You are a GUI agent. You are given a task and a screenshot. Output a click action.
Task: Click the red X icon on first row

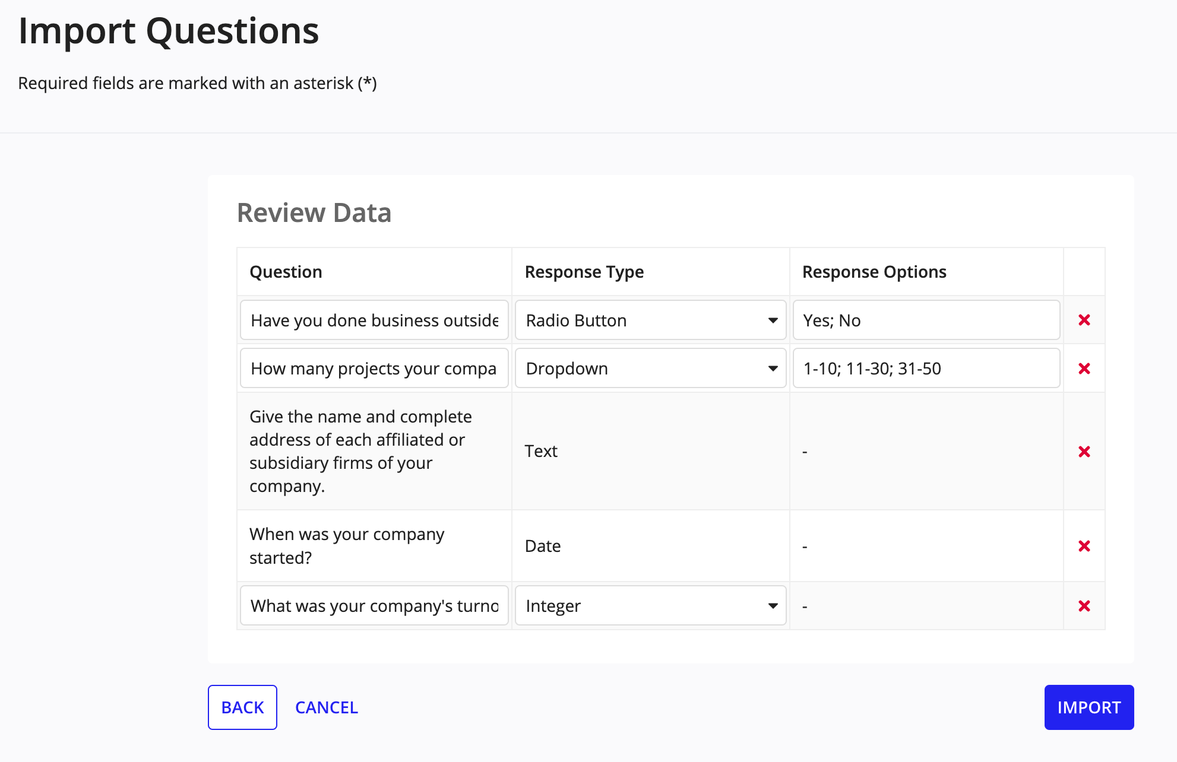point(1084,320)
